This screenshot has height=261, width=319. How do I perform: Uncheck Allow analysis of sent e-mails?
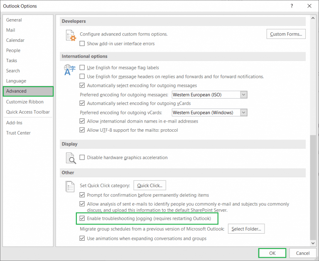(x=82, y=204)
